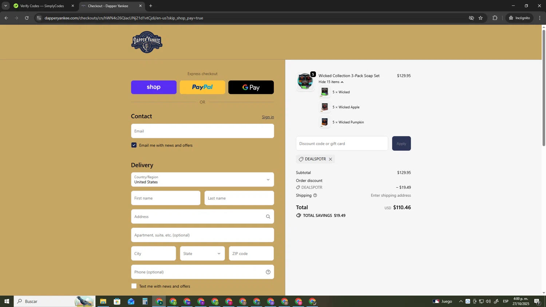Focus the City field

153,254
